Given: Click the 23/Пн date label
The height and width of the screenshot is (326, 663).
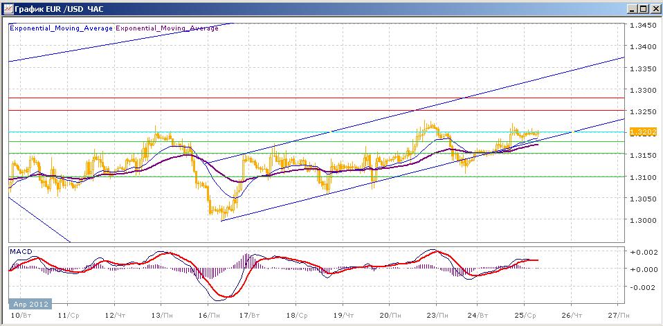Looking at the screenshot, I should [x=437, y=316].
